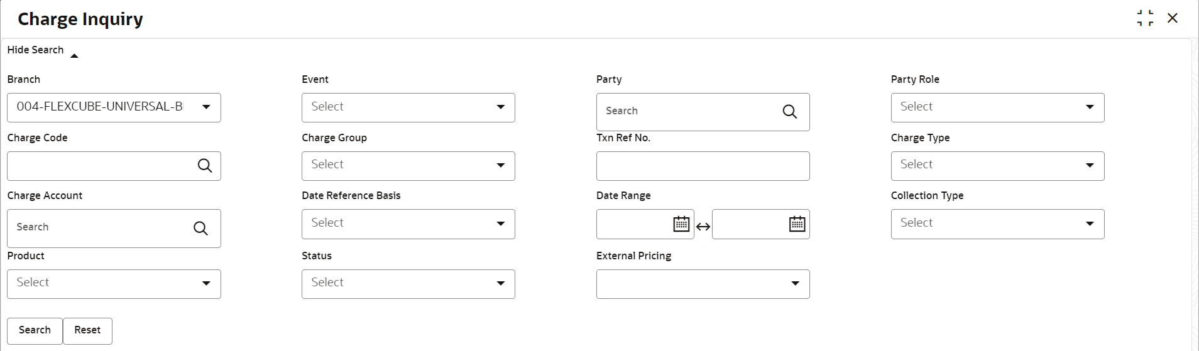Select a Date Reference Basis option
This screenshot has height=351, width=1199.
tap(408, 224)
